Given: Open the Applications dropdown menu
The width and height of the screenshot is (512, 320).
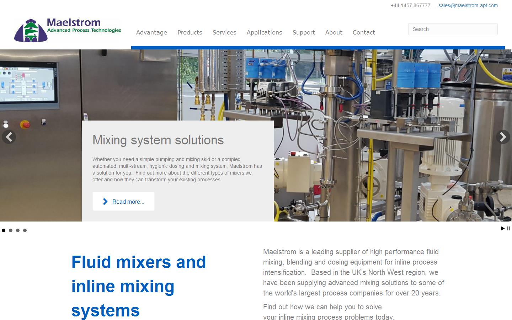Looking at the screenshot, I should click(x=264, y=32).
